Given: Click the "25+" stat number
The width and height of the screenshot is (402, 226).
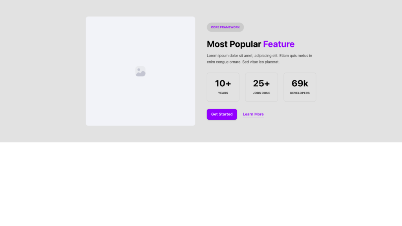Looking at the screenshot, I should click(261, 83).
